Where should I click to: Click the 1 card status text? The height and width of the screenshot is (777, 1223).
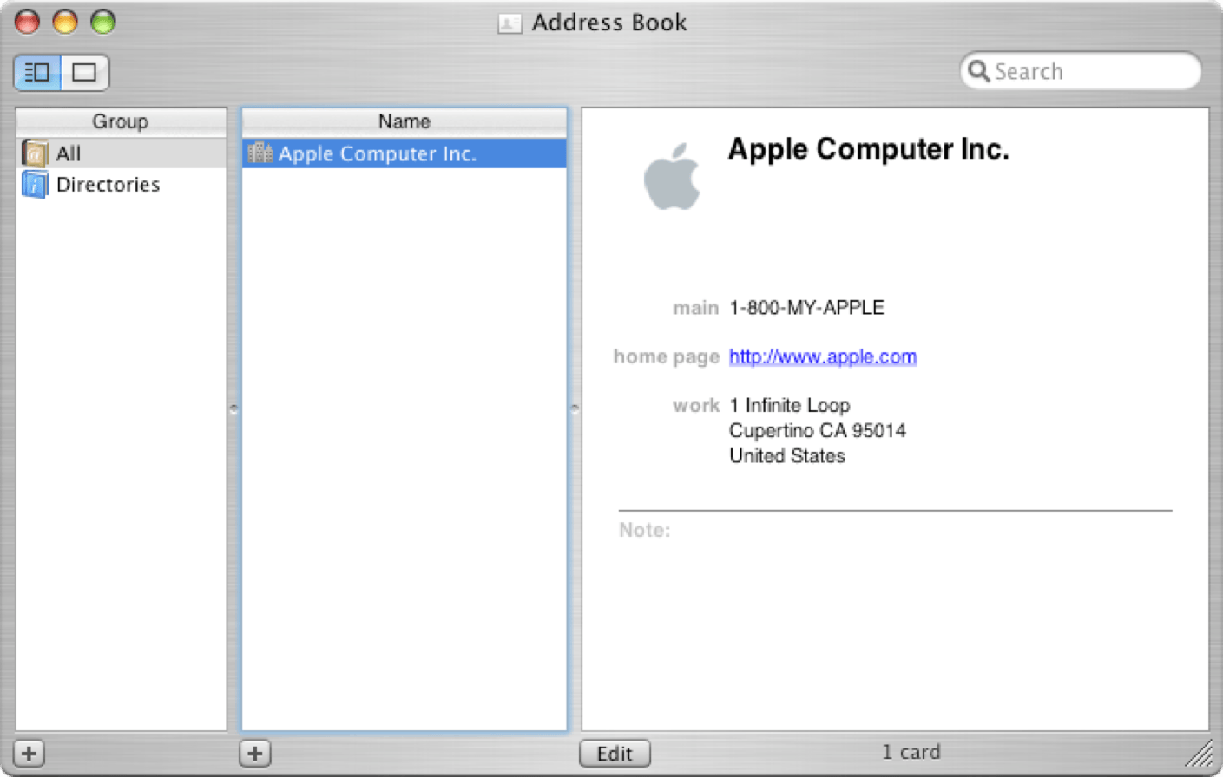point(911,752)
